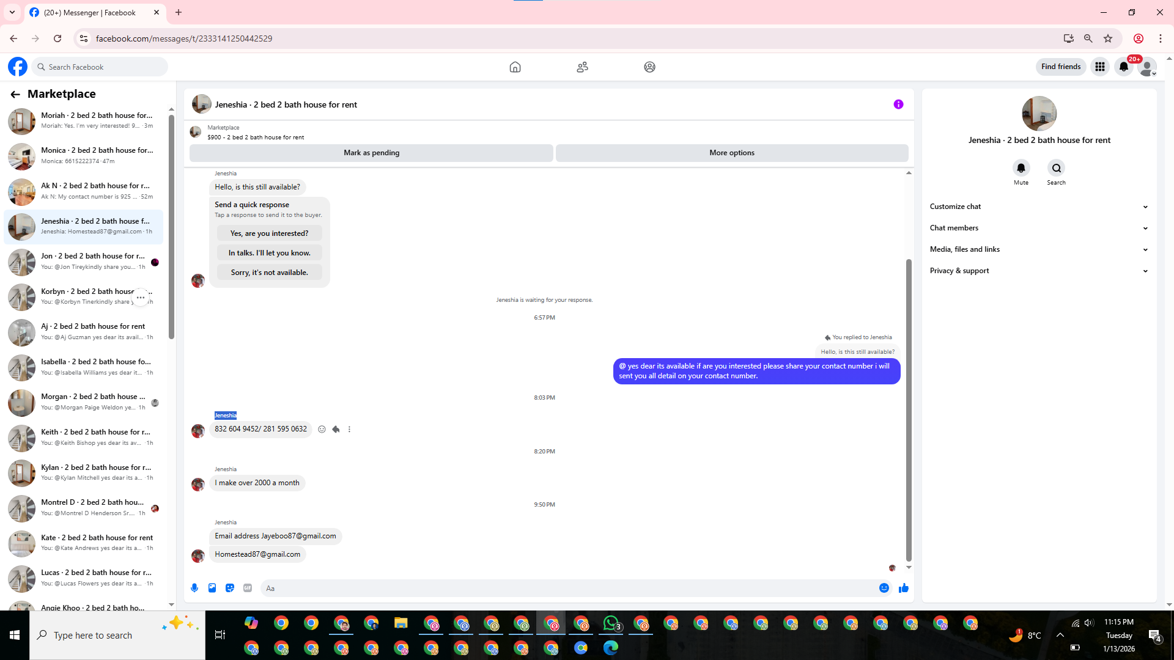Go to Facebook Home tab
This screenshot has width=1174, height=660.
[x=515, y=67]
